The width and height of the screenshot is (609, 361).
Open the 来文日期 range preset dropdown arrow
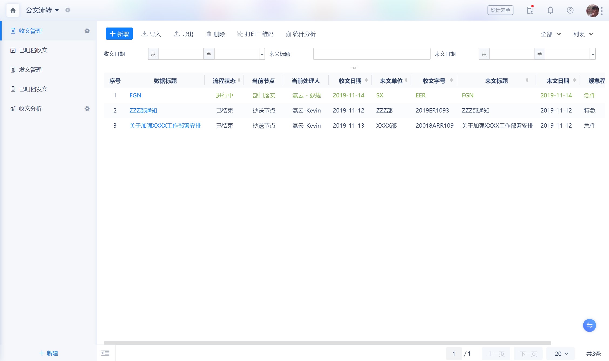click(593, 54)
